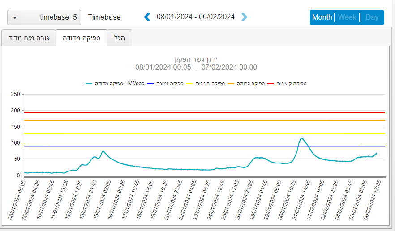
Task: Click the flow curve peak near 31/01/2024
Action: coord(302,138)
